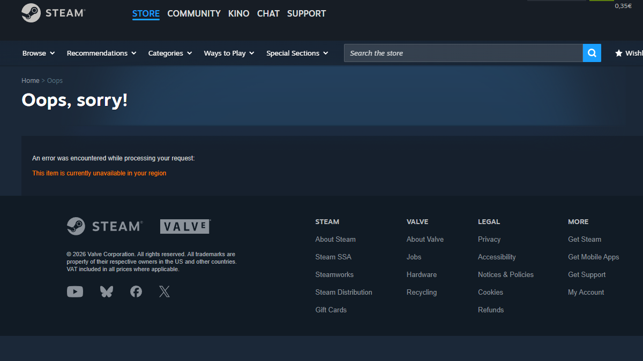Open the Get Steam link
Viewport: 643px width, 361px height.
(585, 239)
